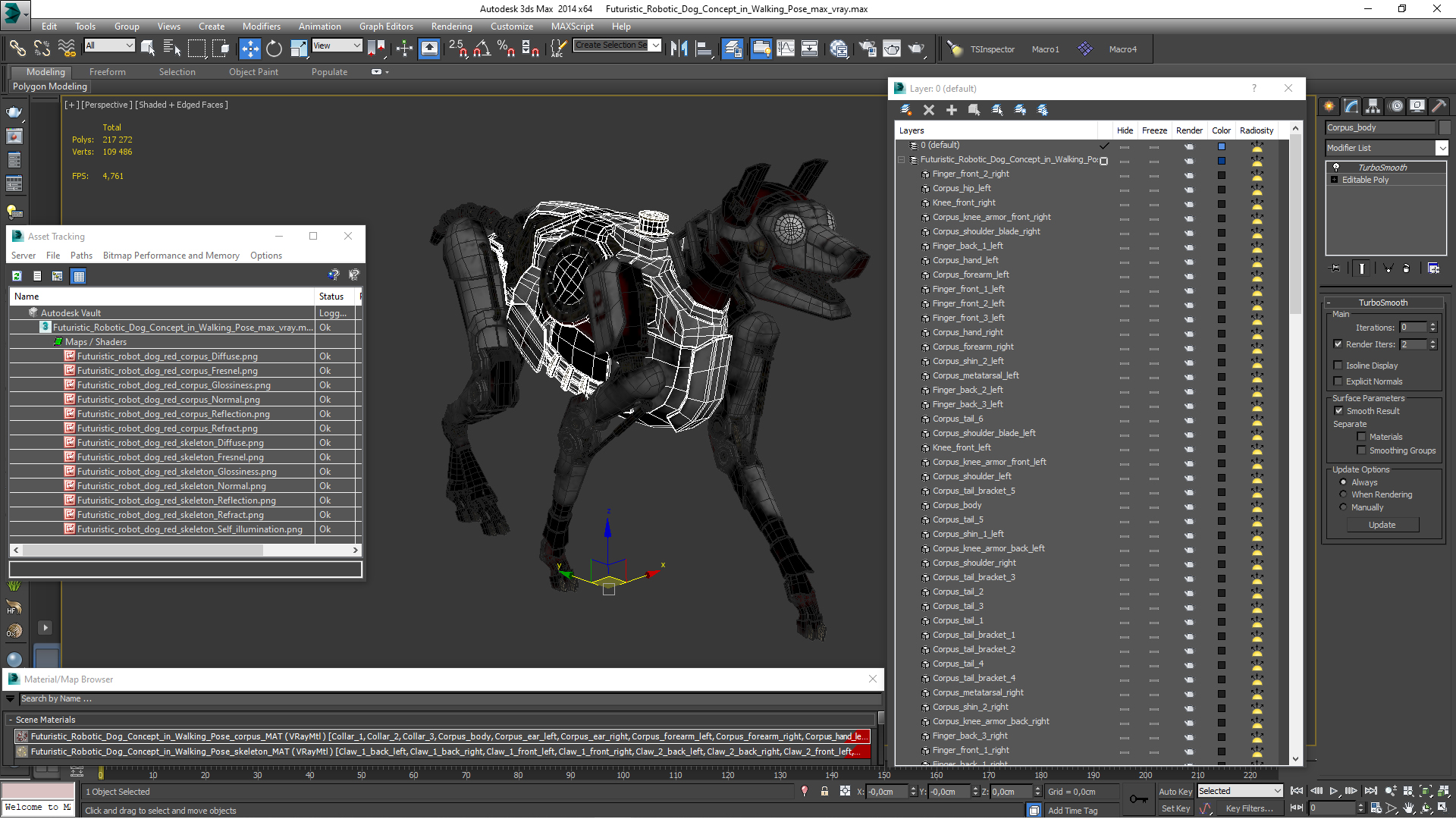
Task: Select When Rendering update option
Action: pyautogui.click(x=1343, y=494)
